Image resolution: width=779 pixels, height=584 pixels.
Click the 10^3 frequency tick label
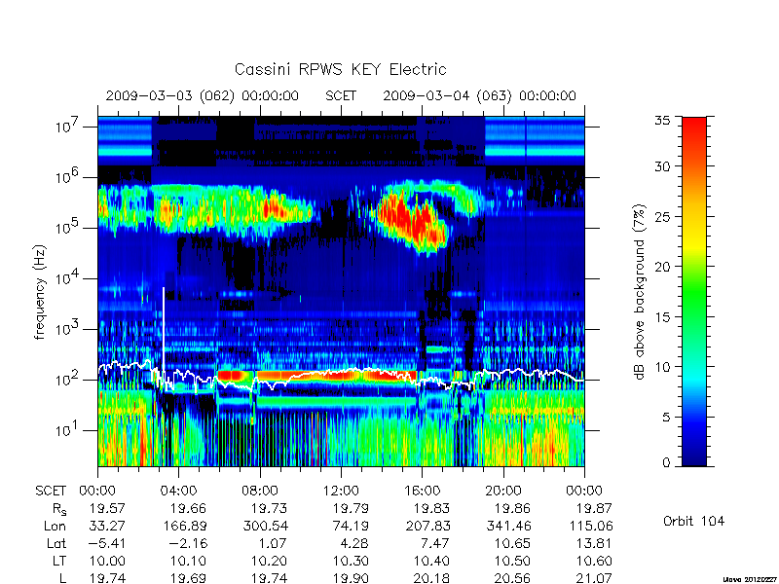pyautogui.click(x=68, y=328)
